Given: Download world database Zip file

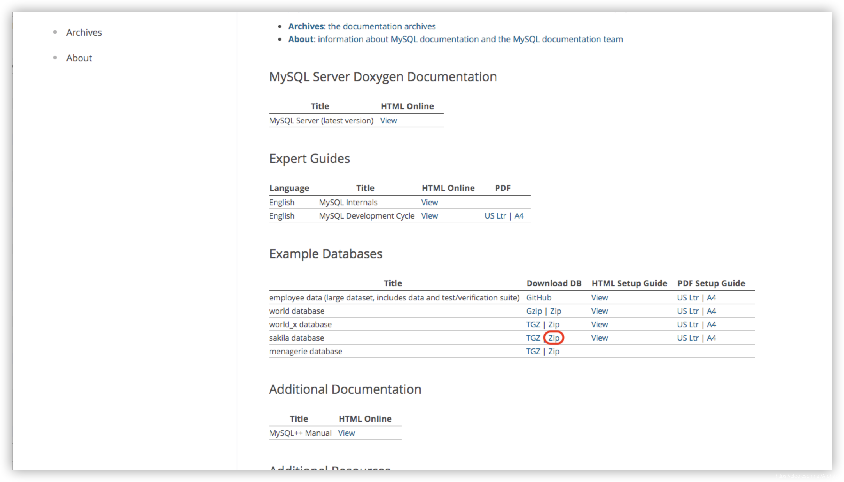Looking at the screenshot, I should [555, 311].
